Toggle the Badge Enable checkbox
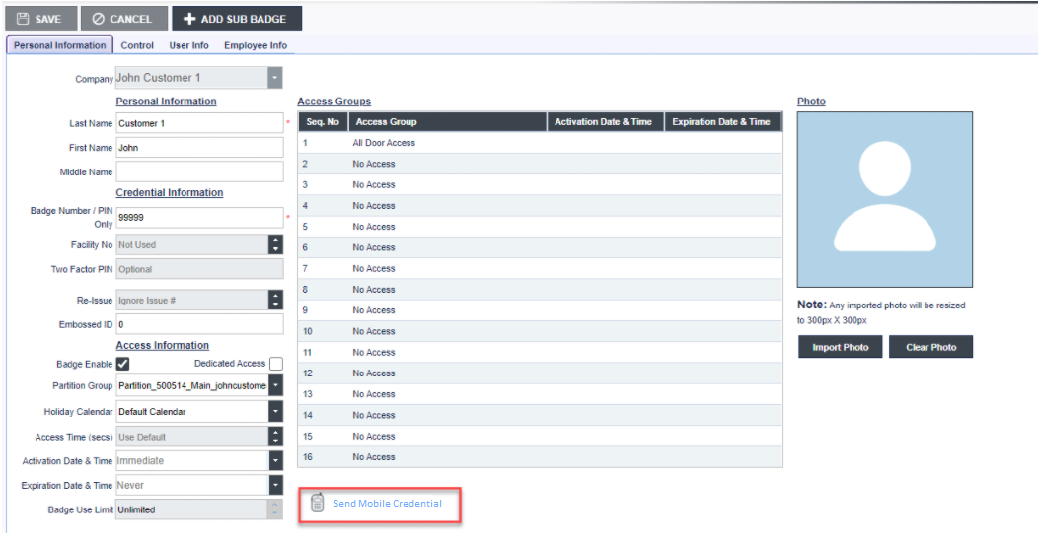Viewport: 1038px width, 543px height. [123, 364]
